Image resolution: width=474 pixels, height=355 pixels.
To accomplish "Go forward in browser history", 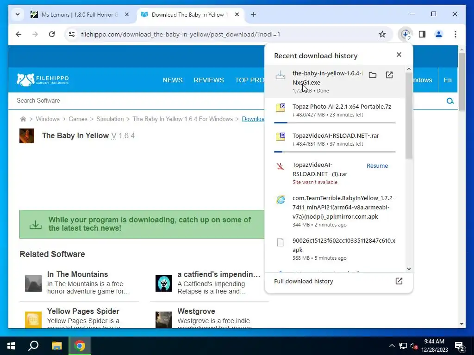I will pyautogui.click(x=35, y=34).
